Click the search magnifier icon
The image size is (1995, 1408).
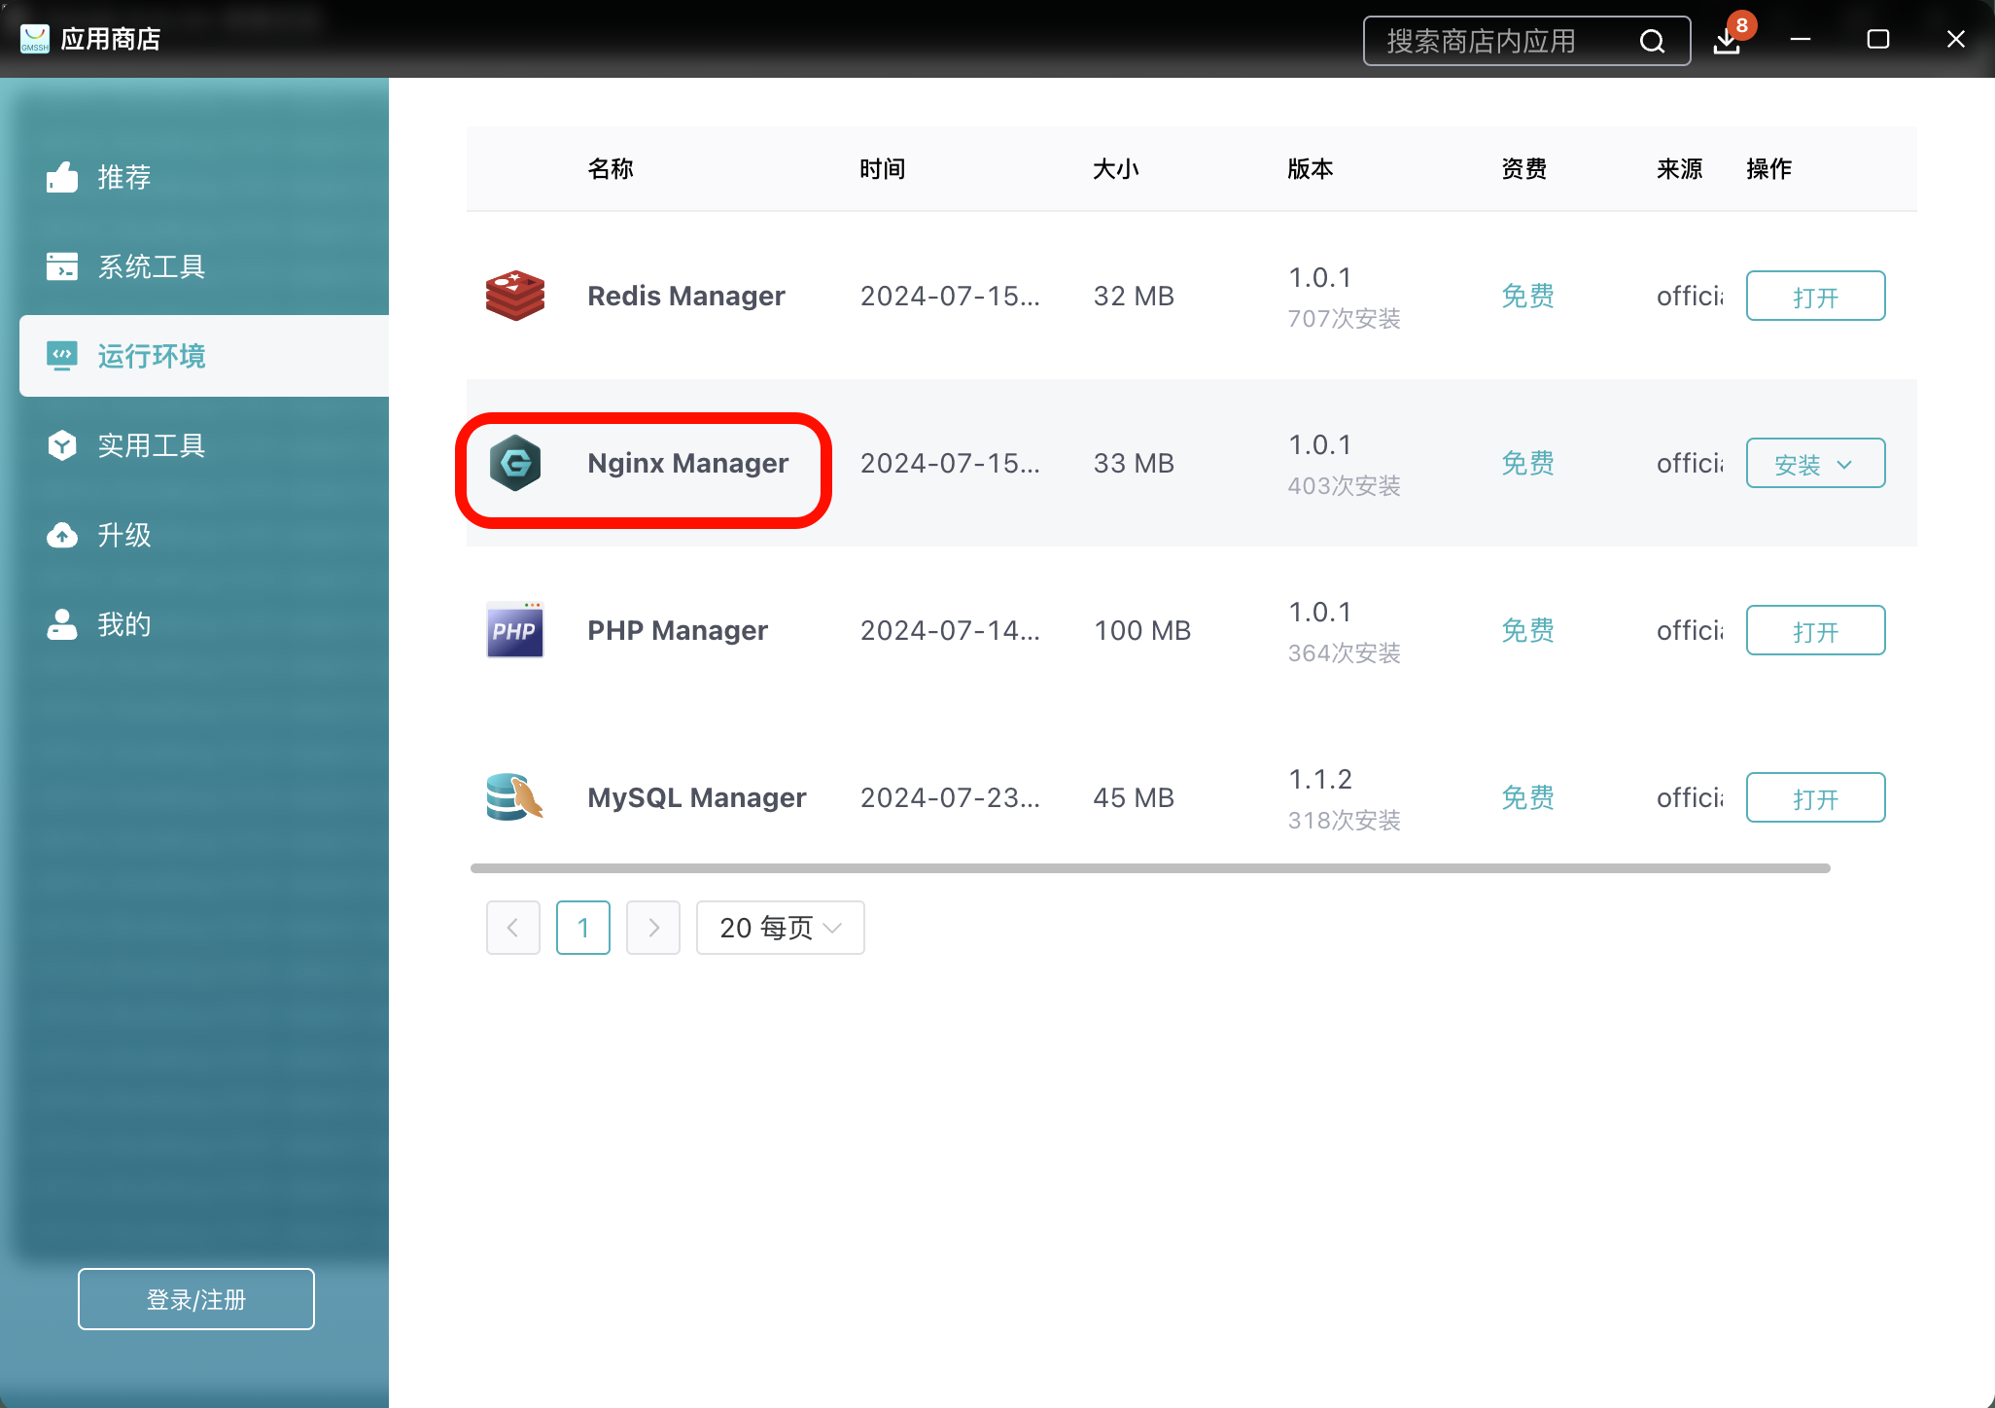click(1653, 41)
